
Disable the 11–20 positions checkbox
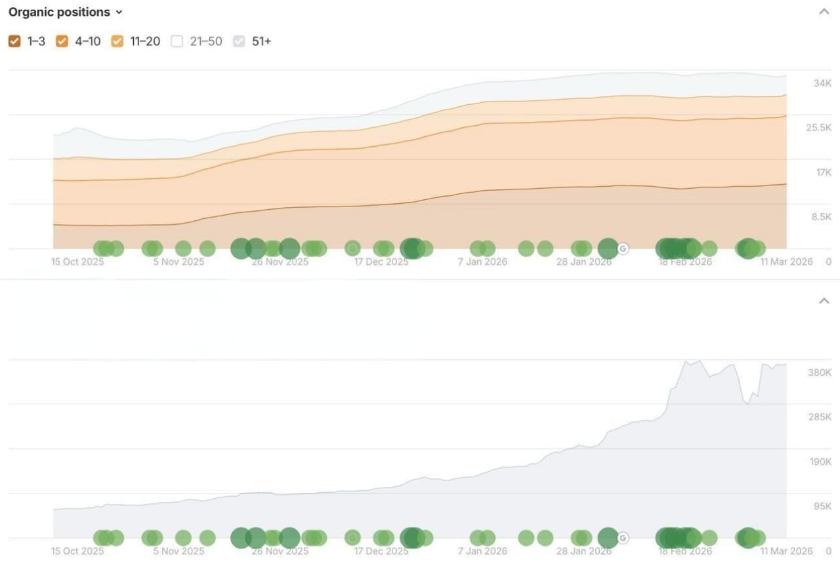(x=117, y=41)
